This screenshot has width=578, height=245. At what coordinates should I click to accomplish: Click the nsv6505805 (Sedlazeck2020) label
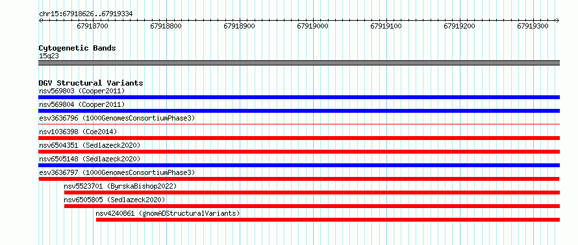tap(114, 200)
